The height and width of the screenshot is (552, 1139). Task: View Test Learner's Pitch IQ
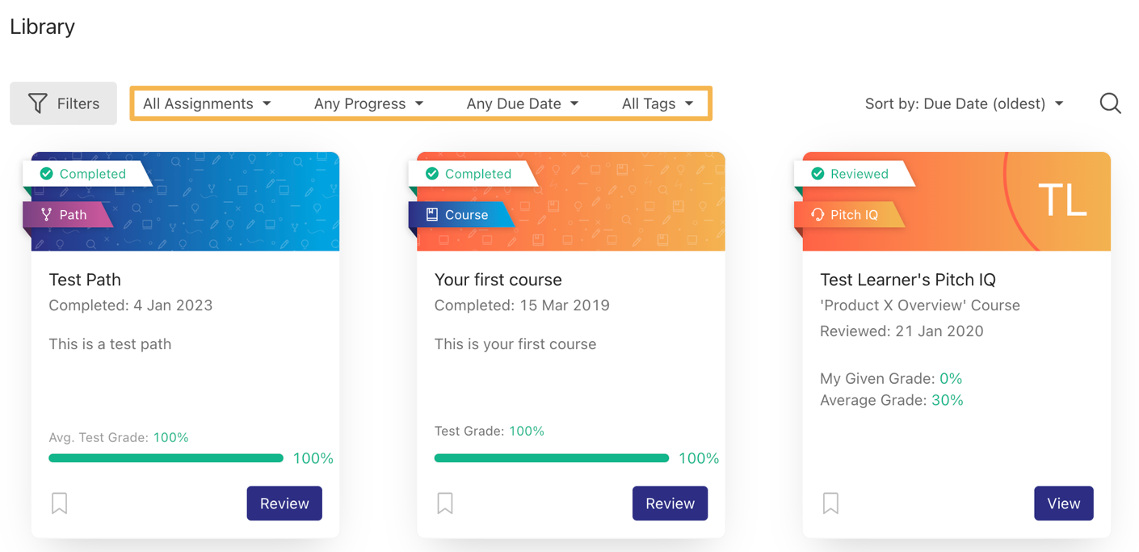click(1063, 503)
